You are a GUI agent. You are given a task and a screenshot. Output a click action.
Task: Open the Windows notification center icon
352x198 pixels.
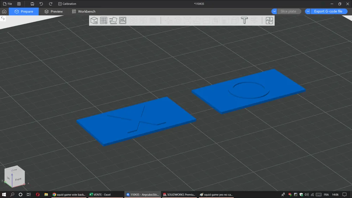345,194
